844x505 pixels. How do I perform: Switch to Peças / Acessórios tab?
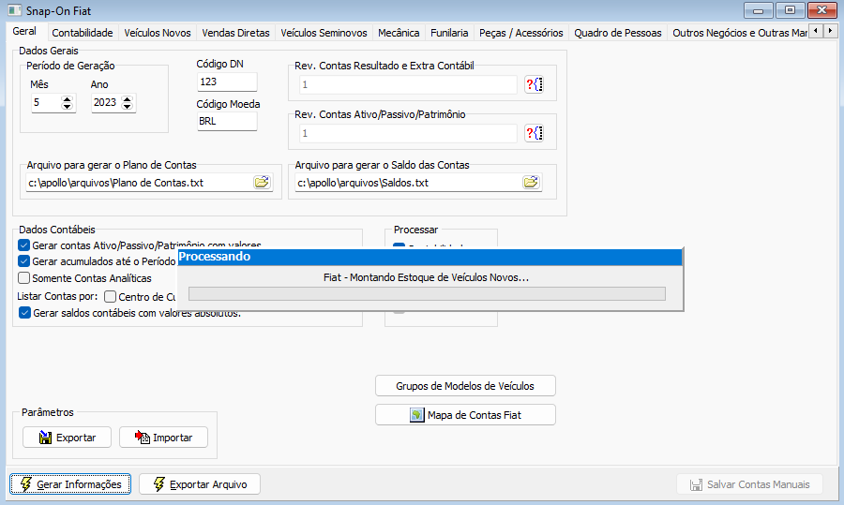pyautogui.click(x=521, y=33)
